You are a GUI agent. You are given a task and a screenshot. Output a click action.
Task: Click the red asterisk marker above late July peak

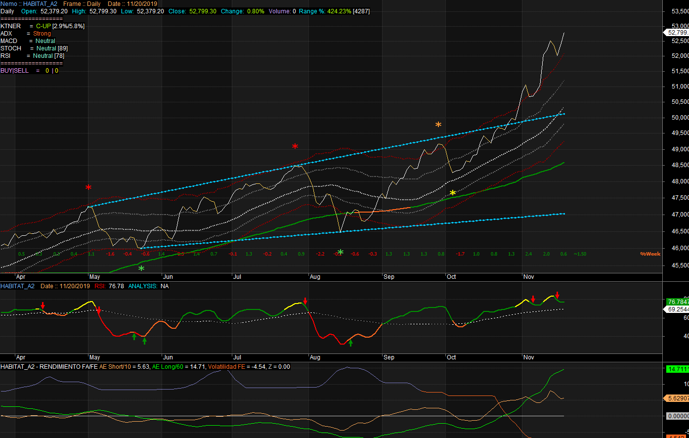tap(295, 147)
